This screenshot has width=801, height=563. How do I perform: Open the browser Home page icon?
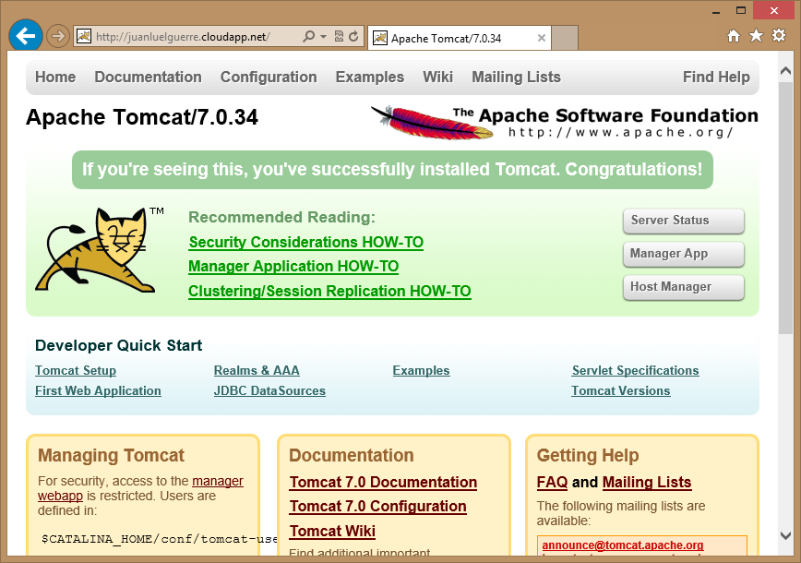point(734,36)
